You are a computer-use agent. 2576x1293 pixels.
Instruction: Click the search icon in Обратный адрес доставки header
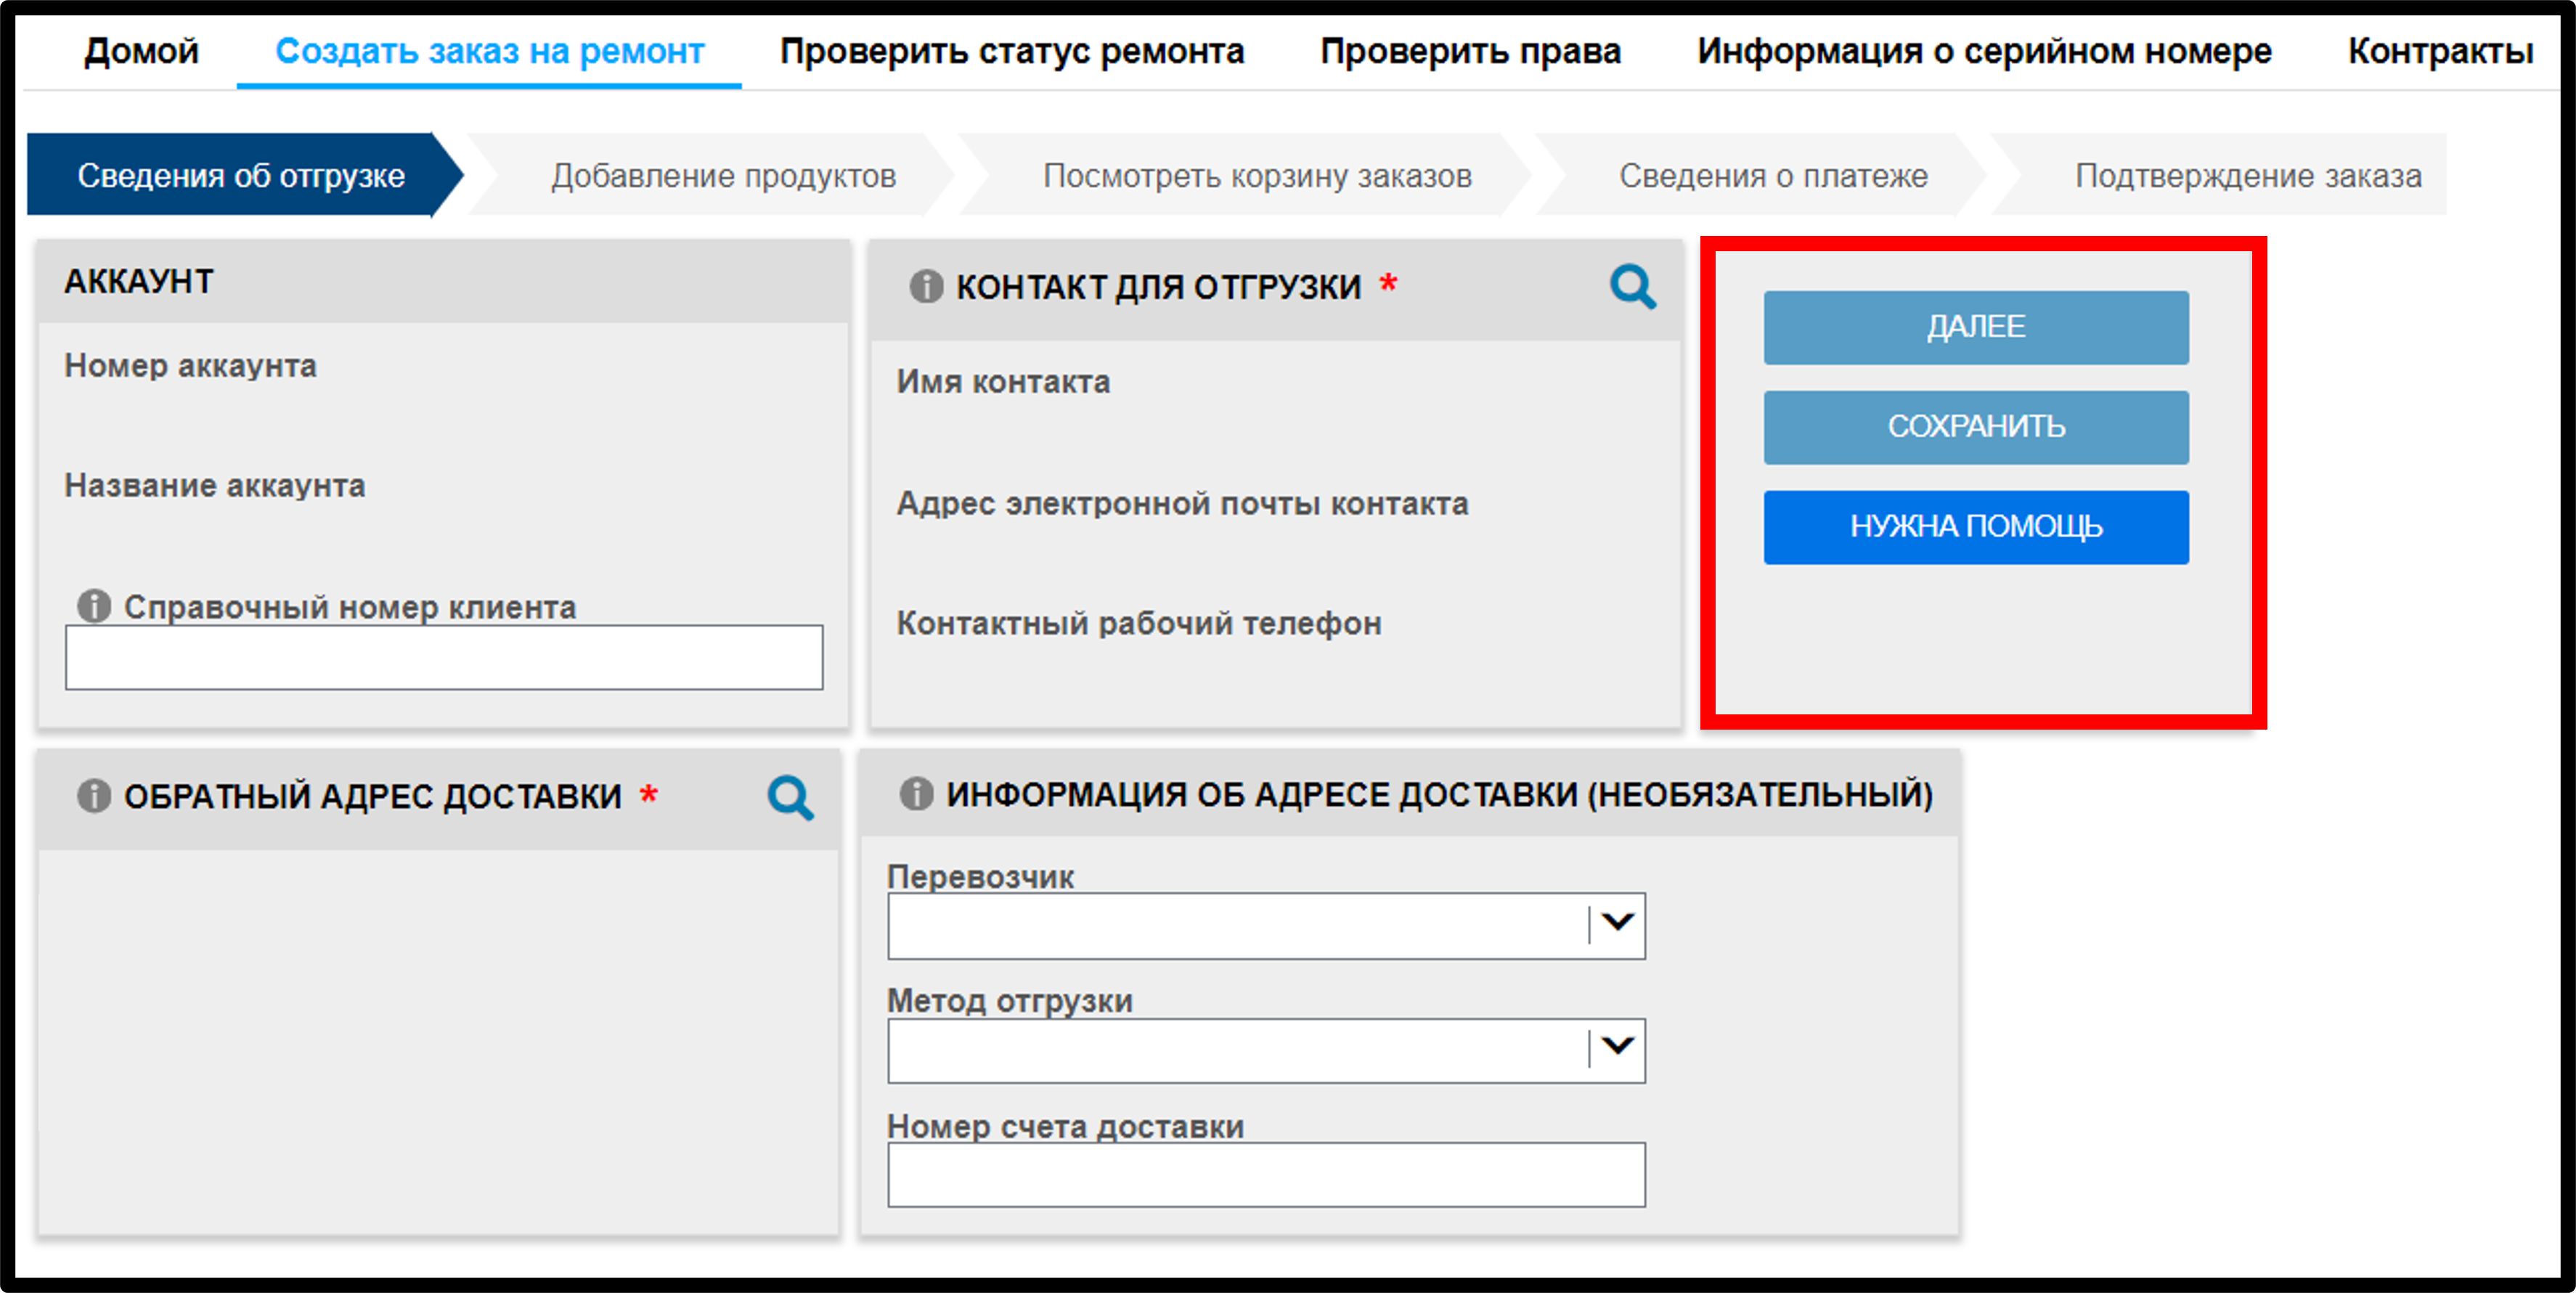[790, 797]
